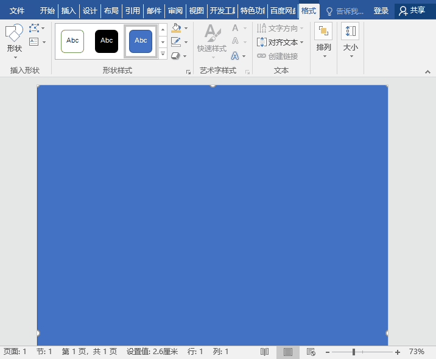Open the Format Shape dialog launcher

189,72
